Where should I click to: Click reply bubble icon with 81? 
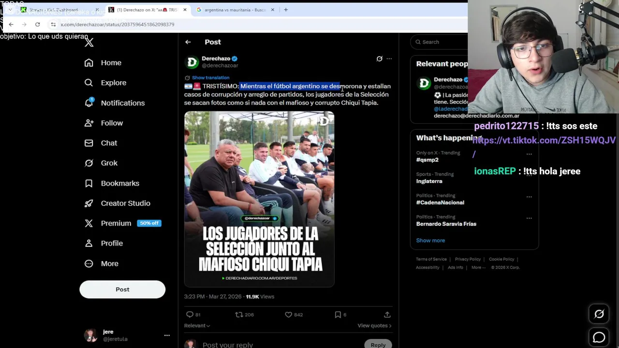[190, 315]
